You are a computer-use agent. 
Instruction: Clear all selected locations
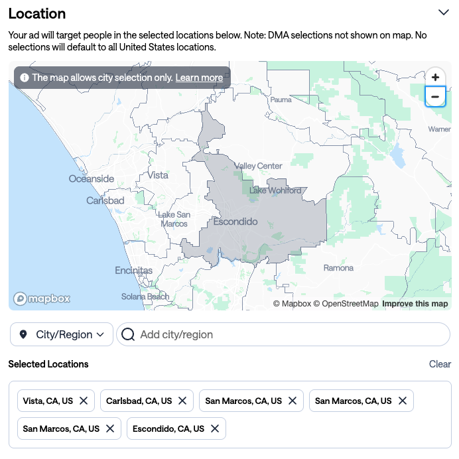440,364
